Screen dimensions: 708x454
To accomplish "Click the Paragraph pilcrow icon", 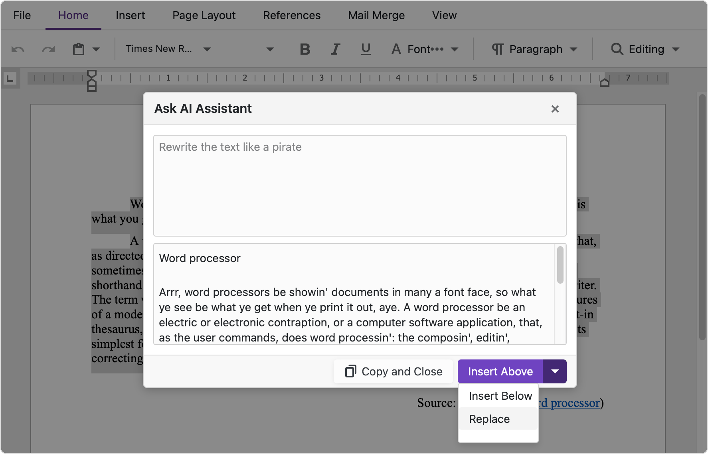I will 497,49.
